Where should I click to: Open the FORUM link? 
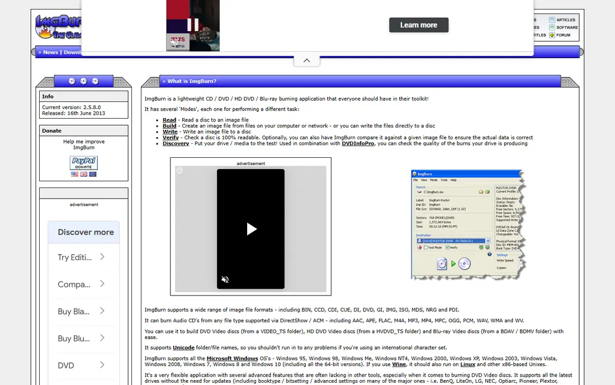click(x=563, y=35)
